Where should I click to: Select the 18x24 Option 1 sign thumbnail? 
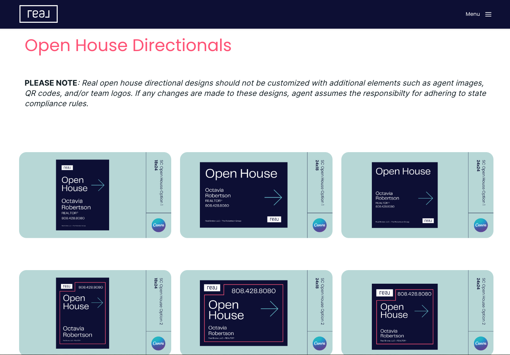click(83, 195)
